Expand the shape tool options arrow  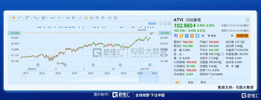31,18
